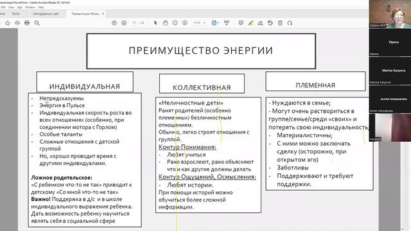Click the text 'Любят истории.'

click(x=190, y=185)
